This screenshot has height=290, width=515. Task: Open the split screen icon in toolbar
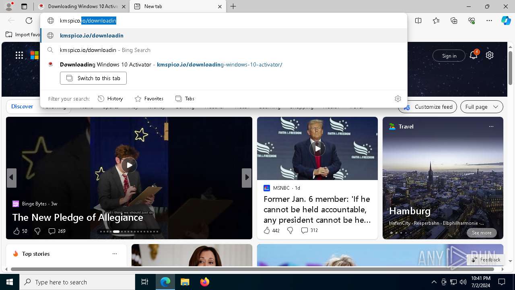pyautogui.click(x=418, y=21)
